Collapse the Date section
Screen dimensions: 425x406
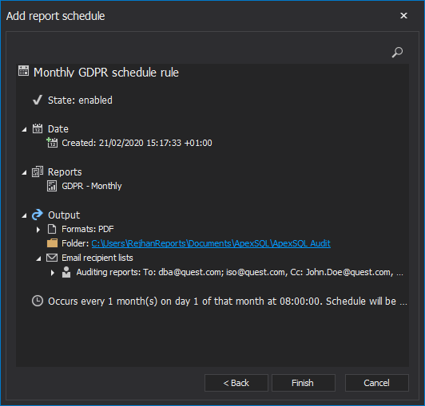point(25,129)
